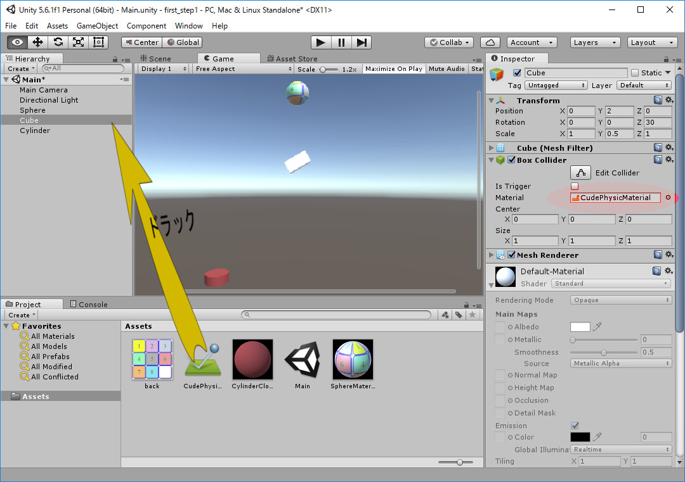The width and height of the screenshot is (685, 482).
Task: Open the Tag dropdown showing Untagged
Action: (556, 86)
